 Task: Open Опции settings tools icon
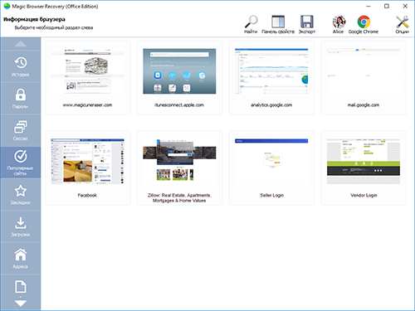(402, 25)
